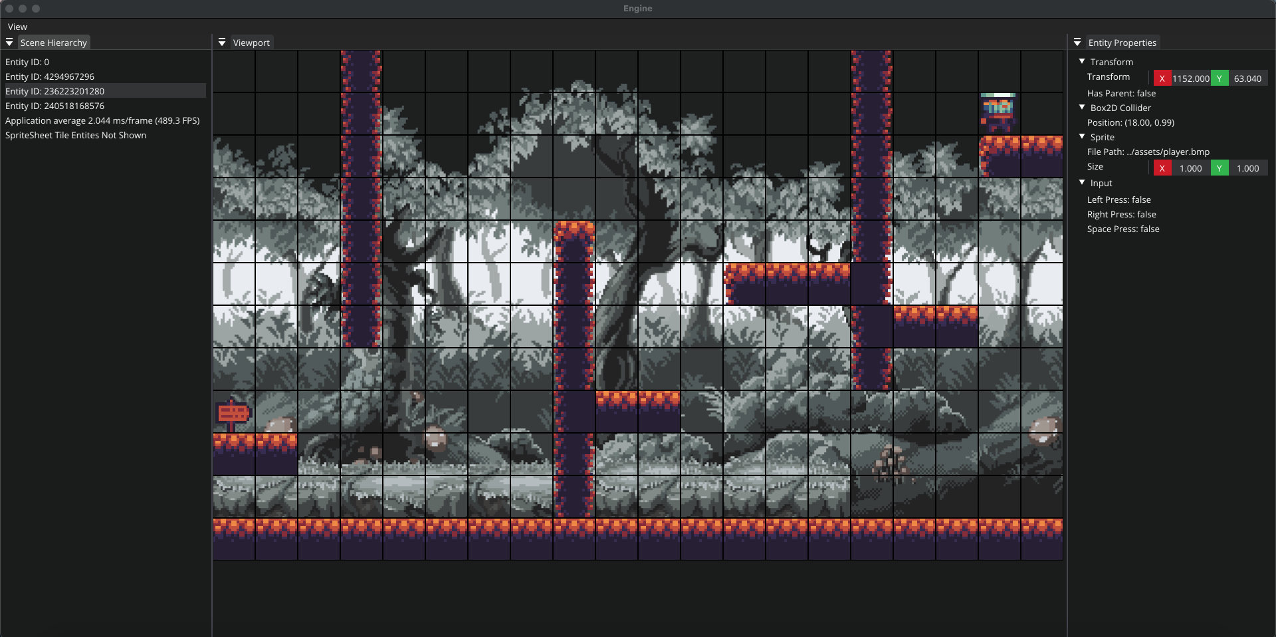
Task: Collapse the Sprite section
Action: point(1082,136)
